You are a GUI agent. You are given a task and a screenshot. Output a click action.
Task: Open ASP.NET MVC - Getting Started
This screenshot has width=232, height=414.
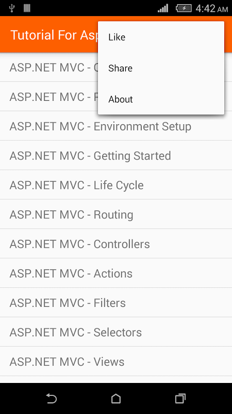point(116,156)
